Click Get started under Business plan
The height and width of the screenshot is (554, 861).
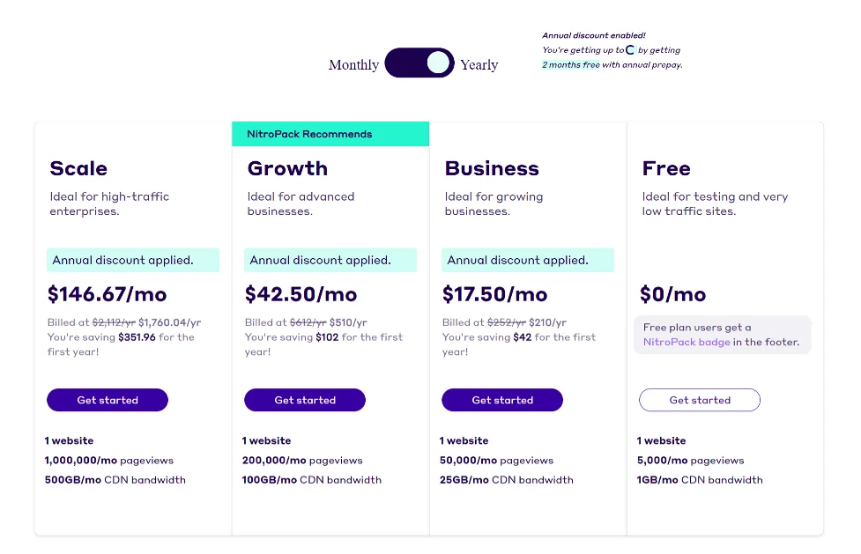point(502,400)
